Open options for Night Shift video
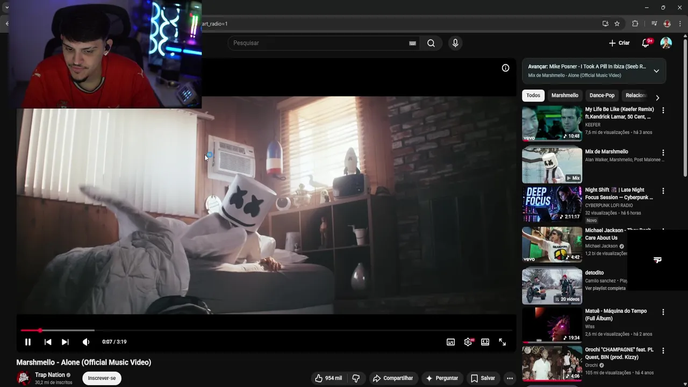 (x=663, y=190)
